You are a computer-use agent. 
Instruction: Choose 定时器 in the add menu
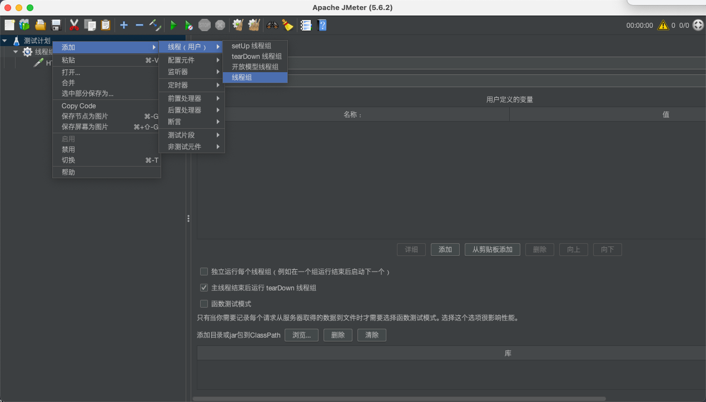pos(191,85)
